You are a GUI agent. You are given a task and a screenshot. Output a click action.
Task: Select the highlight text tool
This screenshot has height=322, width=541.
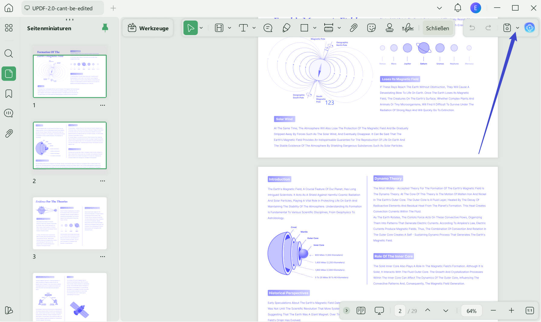pyautogui.click(x=219, y=28)
